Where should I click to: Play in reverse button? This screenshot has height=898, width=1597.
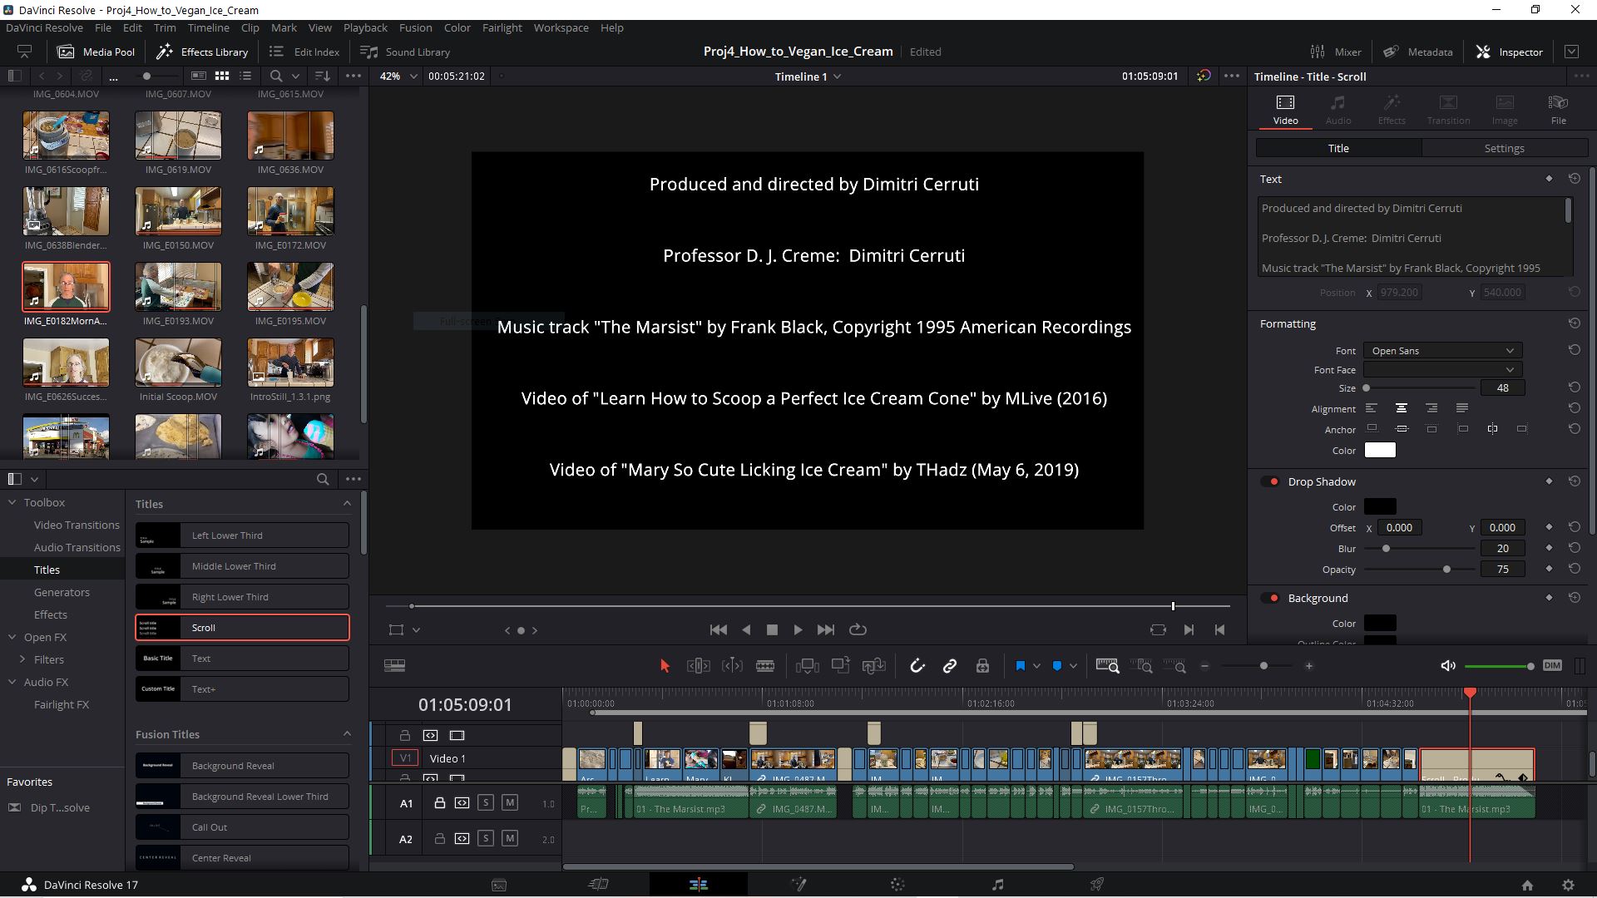coord(746,630)
